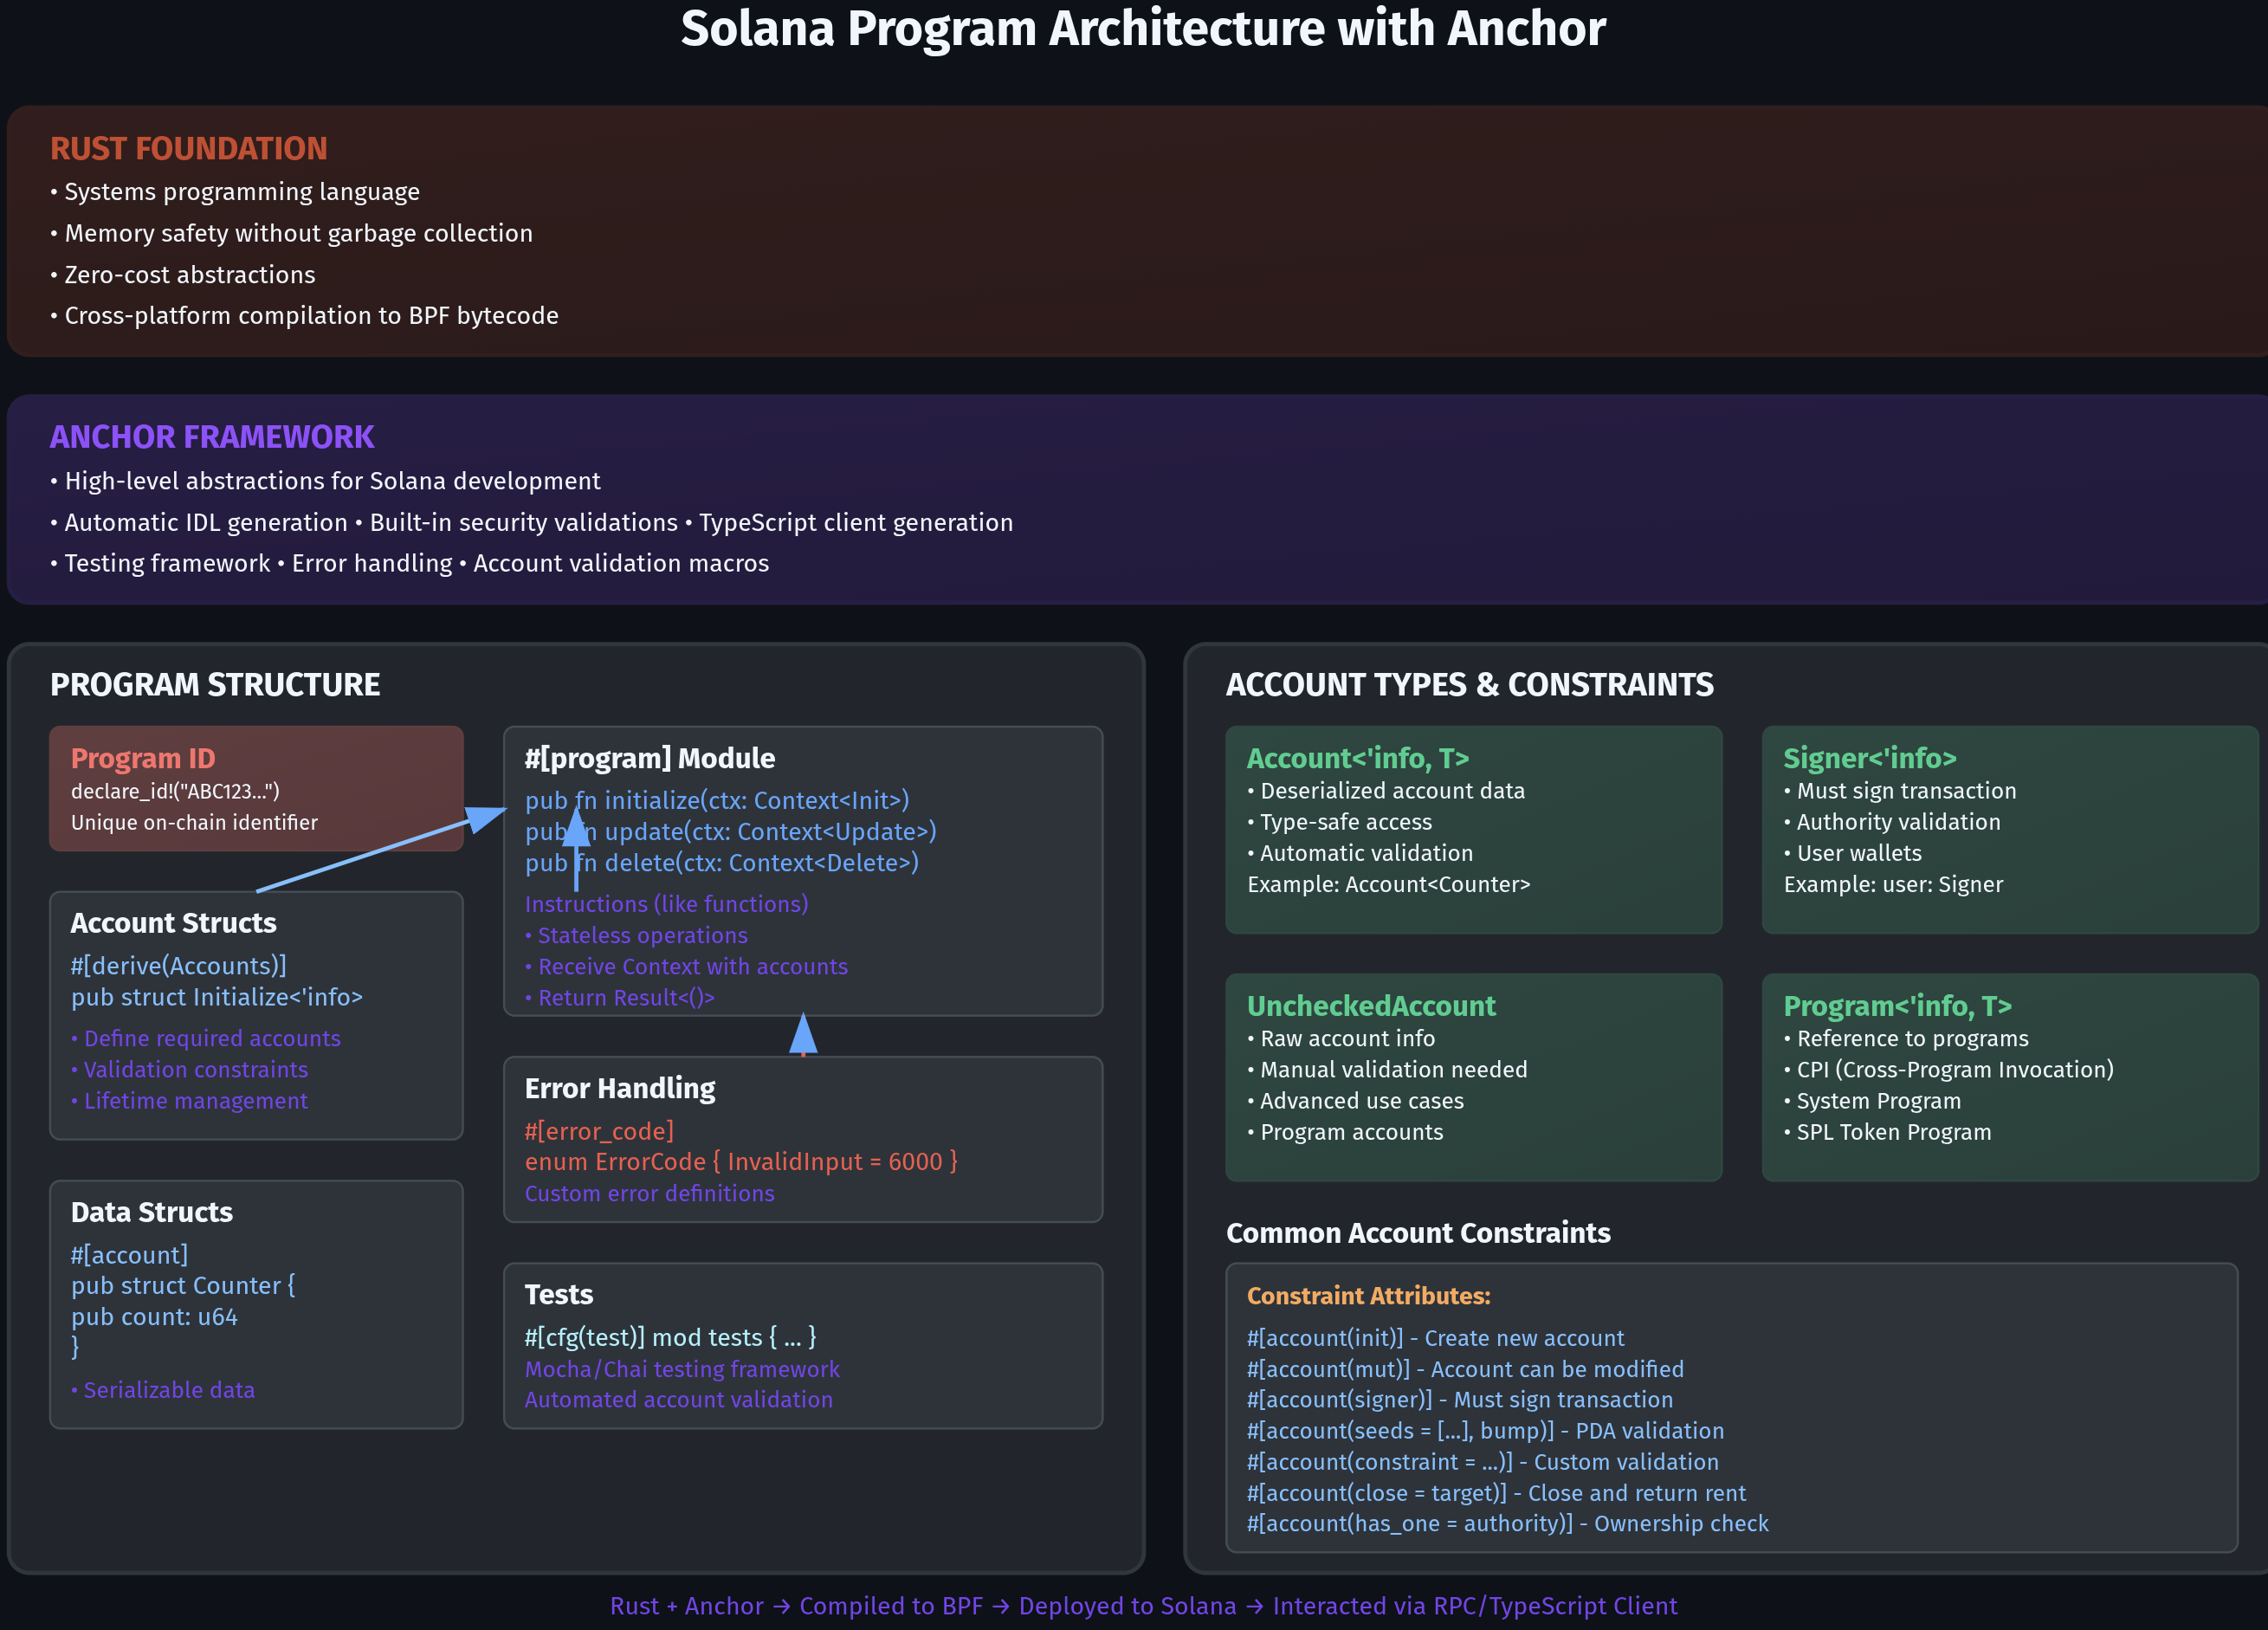Click 'Deserialized account data' bullet
The width and height of the screenshot is (2268, 1630).
tap(1386, 791)
